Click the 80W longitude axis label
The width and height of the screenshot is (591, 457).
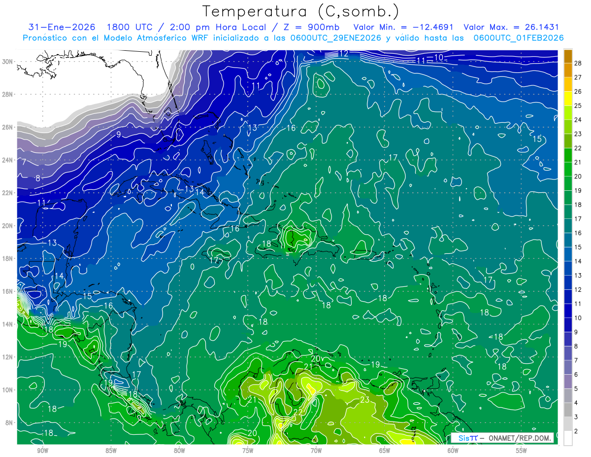click(x=179, y=451)
